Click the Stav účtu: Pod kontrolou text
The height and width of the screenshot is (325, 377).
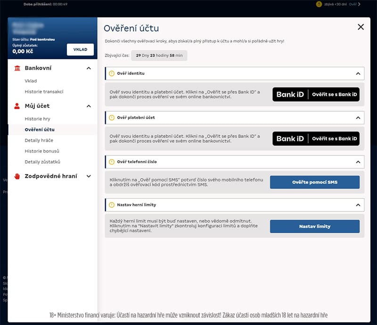(33, 40)
